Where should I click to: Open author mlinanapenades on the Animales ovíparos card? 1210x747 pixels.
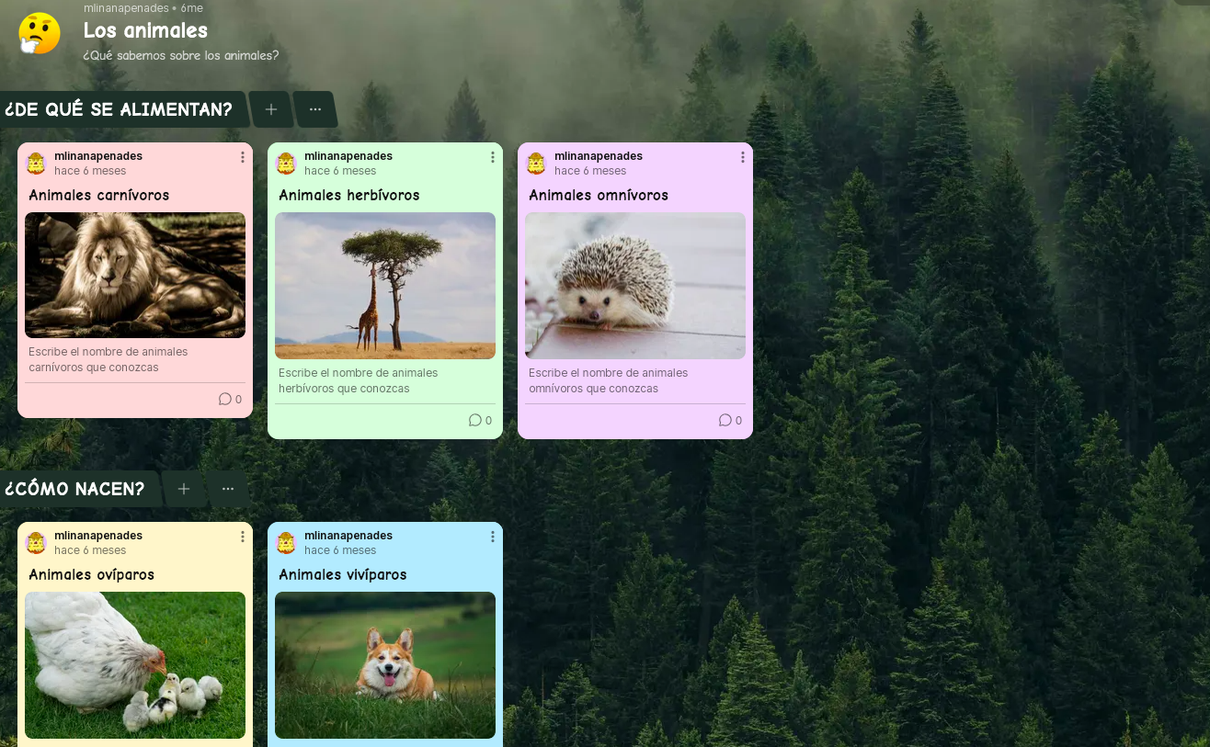98,536
